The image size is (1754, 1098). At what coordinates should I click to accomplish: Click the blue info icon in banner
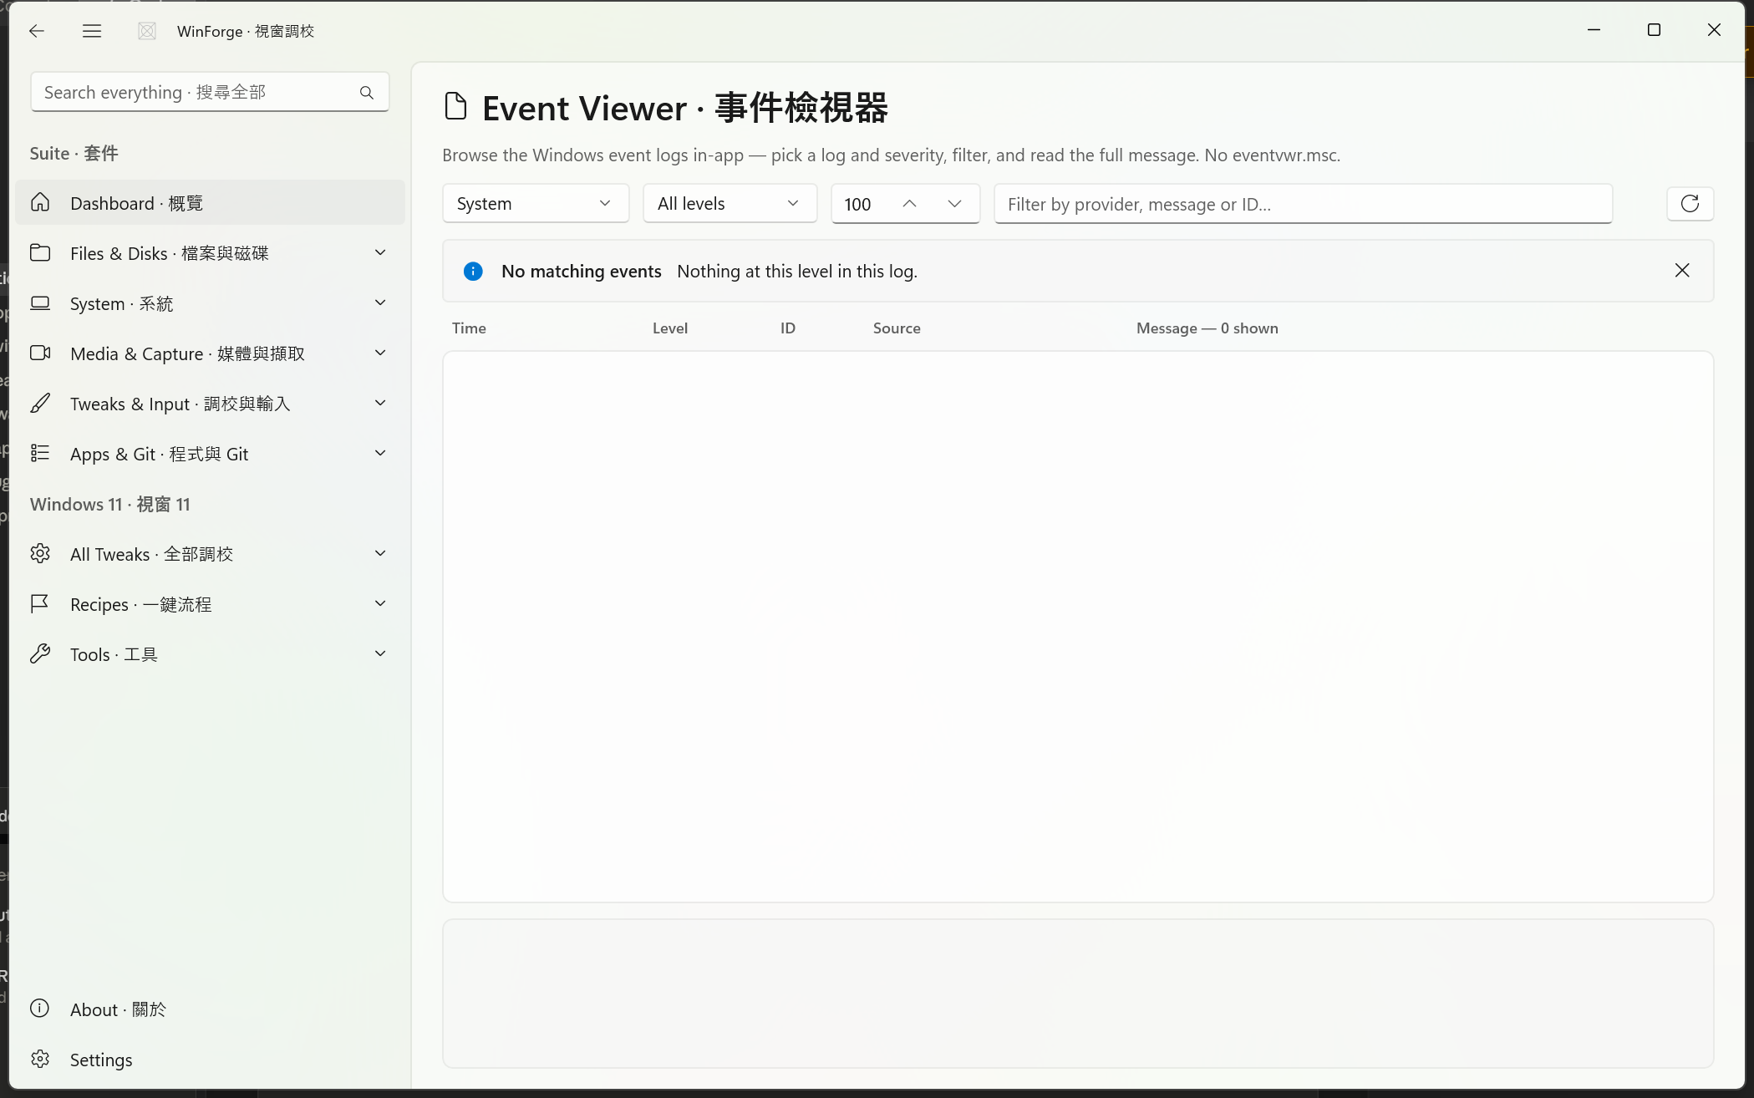(473, 271)
